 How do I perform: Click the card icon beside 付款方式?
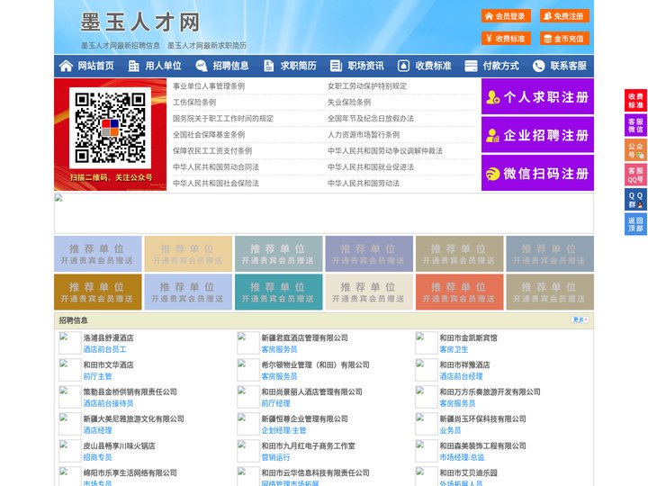coord(471,66)
